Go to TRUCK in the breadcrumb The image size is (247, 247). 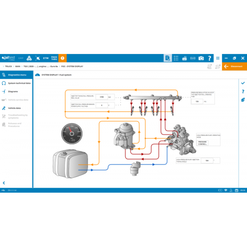coord(9,66)
